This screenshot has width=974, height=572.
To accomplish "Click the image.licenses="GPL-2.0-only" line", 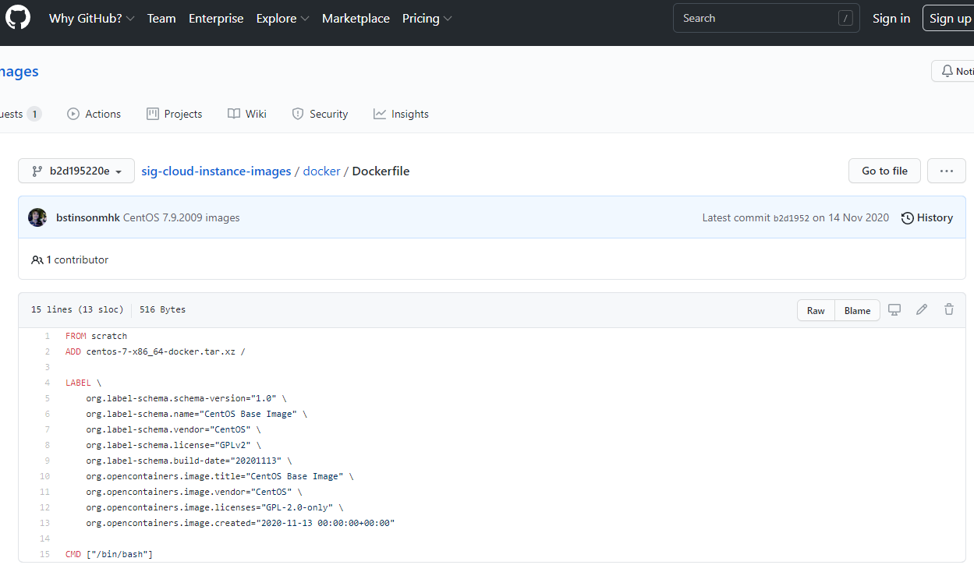I will coord(214,507).
